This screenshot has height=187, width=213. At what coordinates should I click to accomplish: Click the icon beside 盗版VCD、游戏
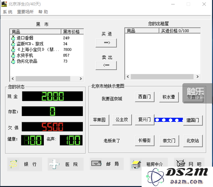pos(13,44)
